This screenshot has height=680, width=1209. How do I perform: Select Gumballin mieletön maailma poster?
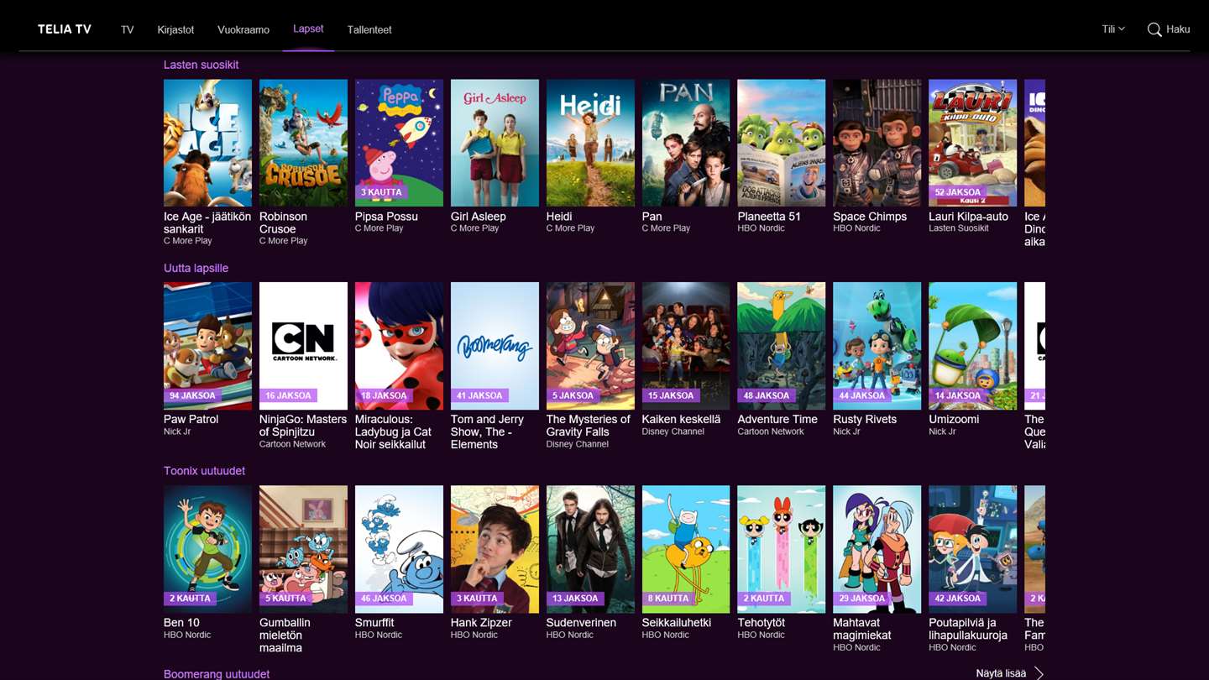click(x=303, y=549)
